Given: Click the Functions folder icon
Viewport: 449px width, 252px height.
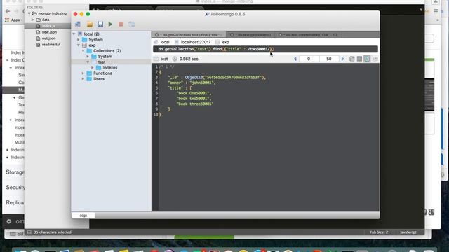Looking at the screenshot, I should click(89, 73).
